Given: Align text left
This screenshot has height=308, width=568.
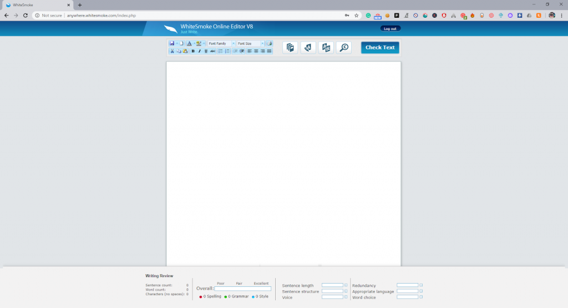Looking at the screenshot, I should [x=249, y=51].
